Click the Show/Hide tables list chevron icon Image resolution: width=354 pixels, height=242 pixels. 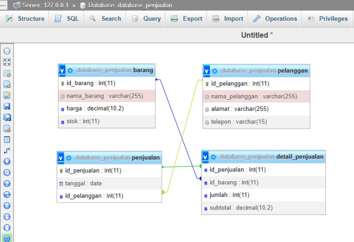tap(7, 51)
